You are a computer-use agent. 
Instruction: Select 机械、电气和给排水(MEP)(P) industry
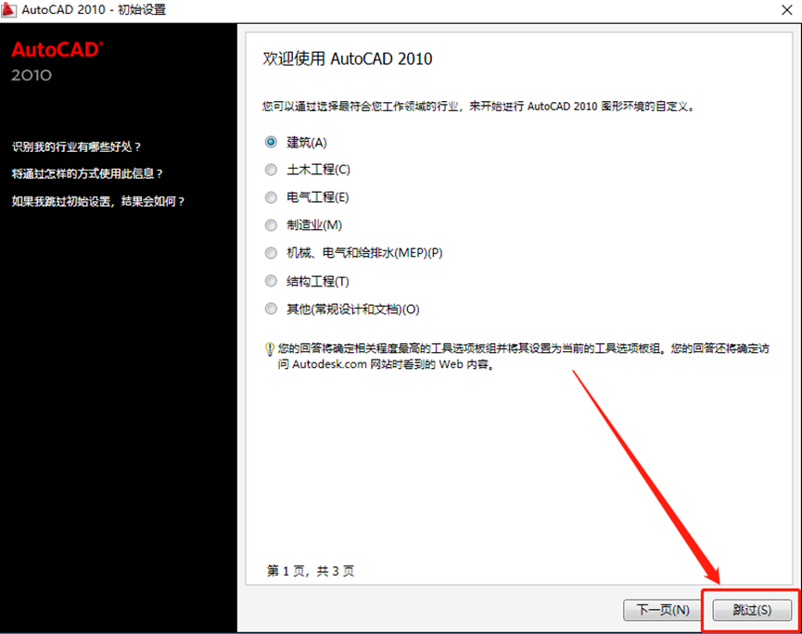[x=270, y=253]
